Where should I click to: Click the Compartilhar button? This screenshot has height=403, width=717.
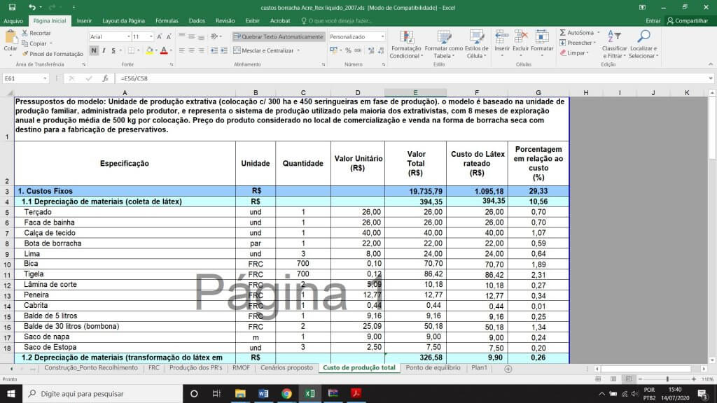tap(688, 21)
